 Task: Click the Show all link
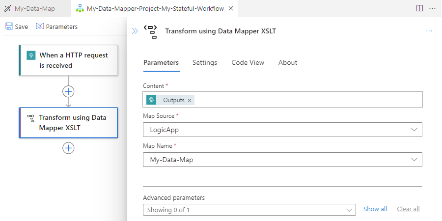[x=375, y=209]
